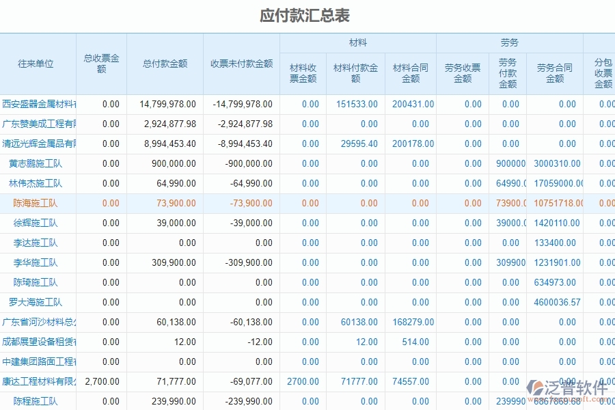Click 康达工程材料有限 row name
This screenshot has width=615, height=410.
(x=37, y=381)
